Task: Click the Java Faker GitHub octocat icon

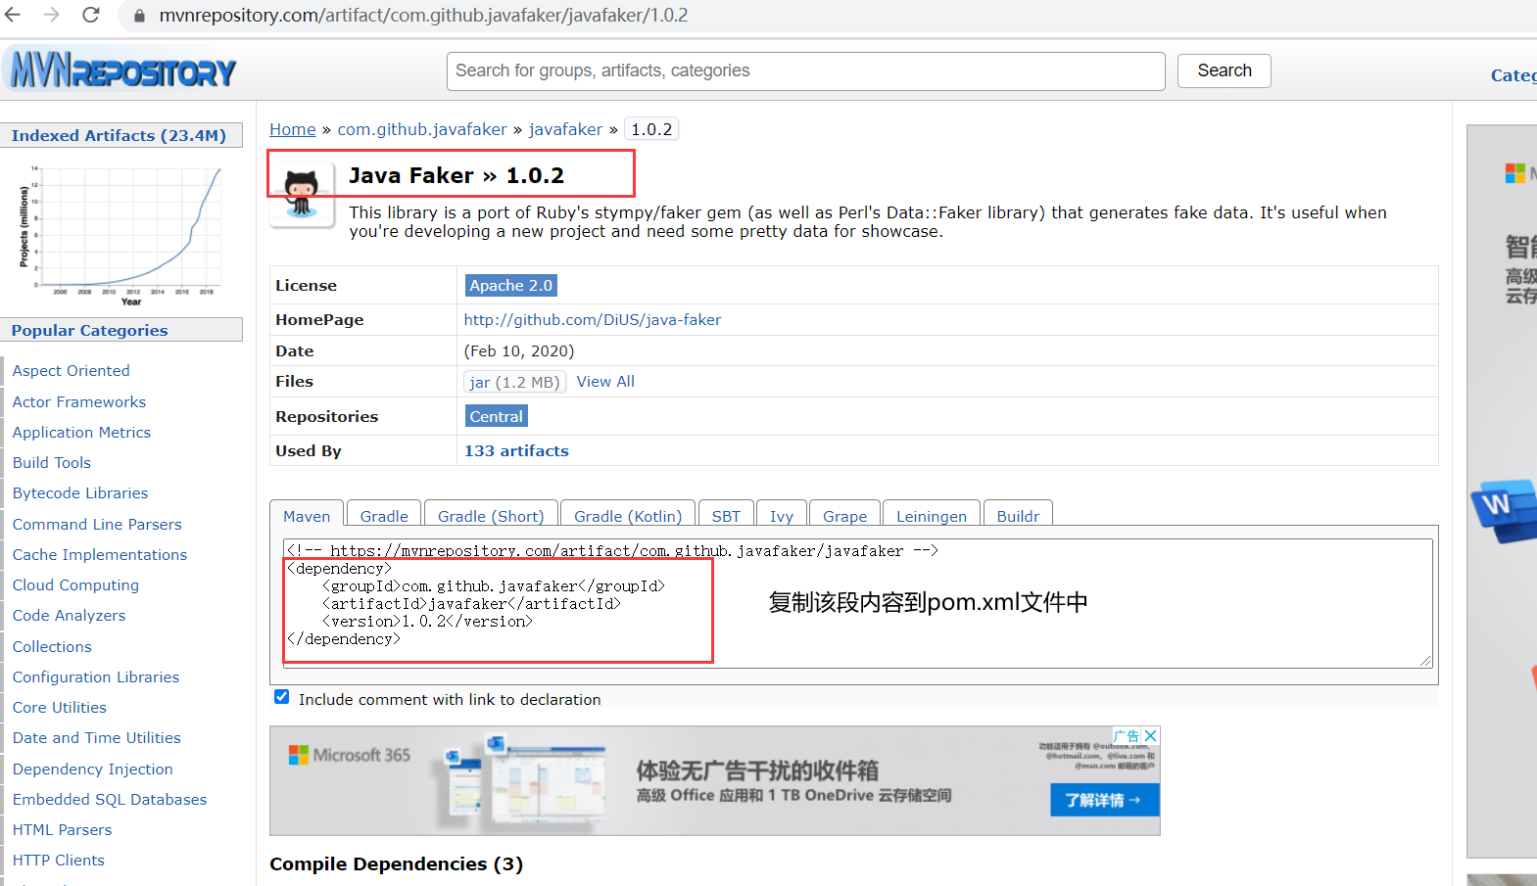Action: click(x=302, y=194)
